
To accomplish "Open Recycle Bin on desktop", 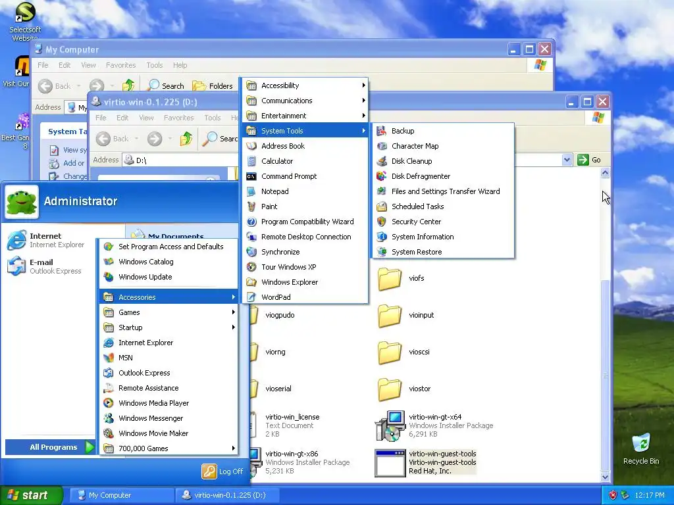I will click(641, 448).
